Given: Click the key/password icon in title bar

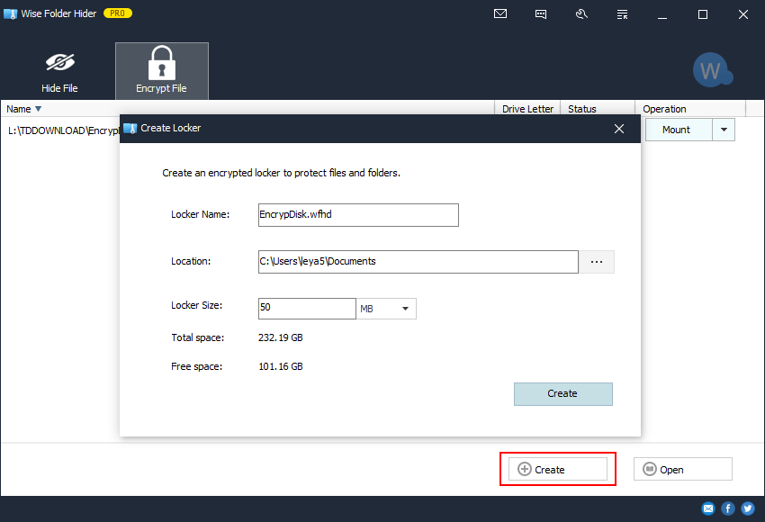Looking at the screenshot, I should coord(581,14).
